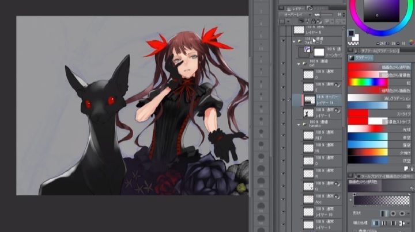415x232 pixels.
Task: Click the gradient bar in Tool Property
Action: click(382, 200)
